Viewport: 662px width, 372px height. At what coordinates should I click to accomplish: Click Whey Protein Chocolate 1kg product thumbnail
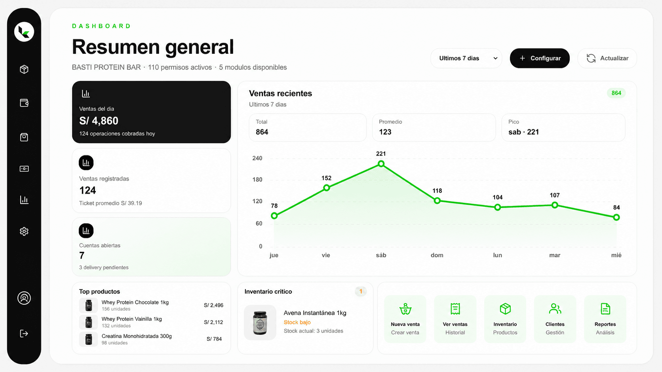tap(89, 305)
